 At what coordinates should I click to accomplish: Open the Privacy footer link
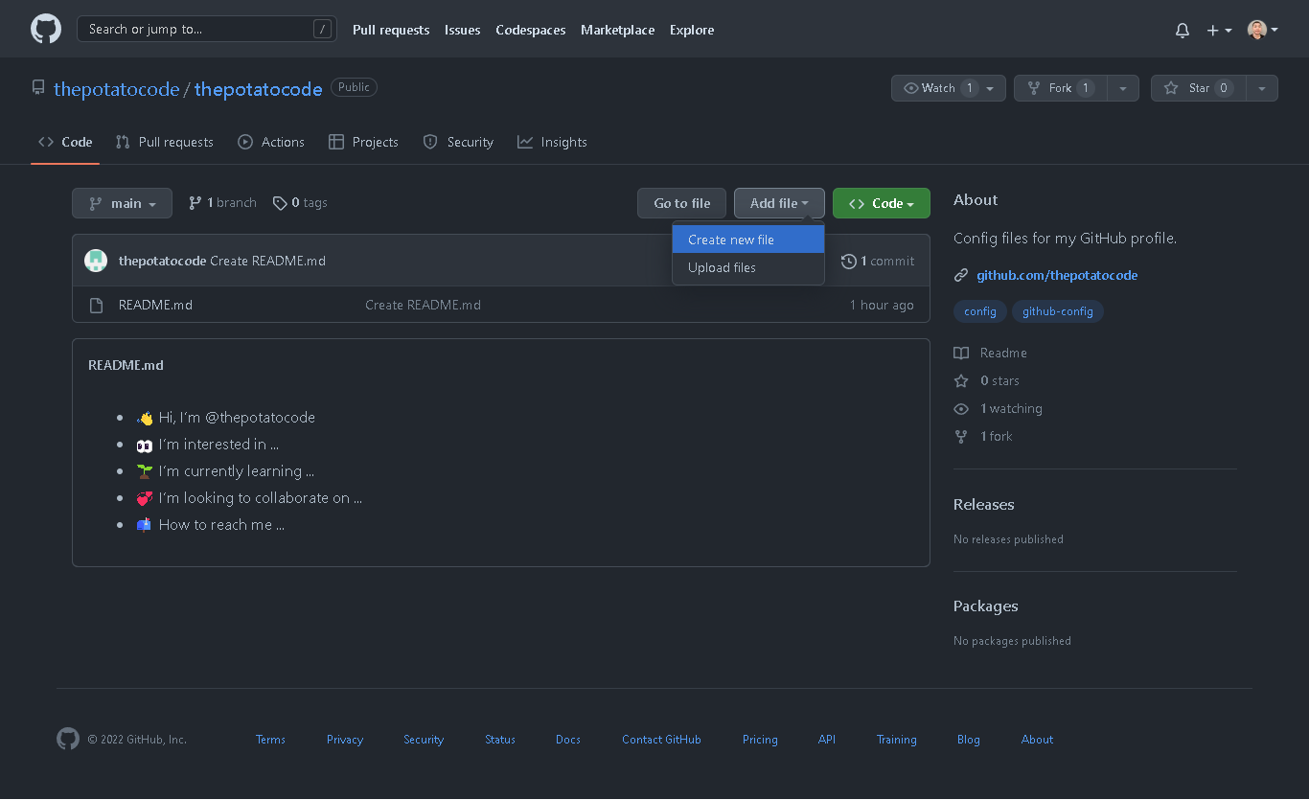click(345, 740)
